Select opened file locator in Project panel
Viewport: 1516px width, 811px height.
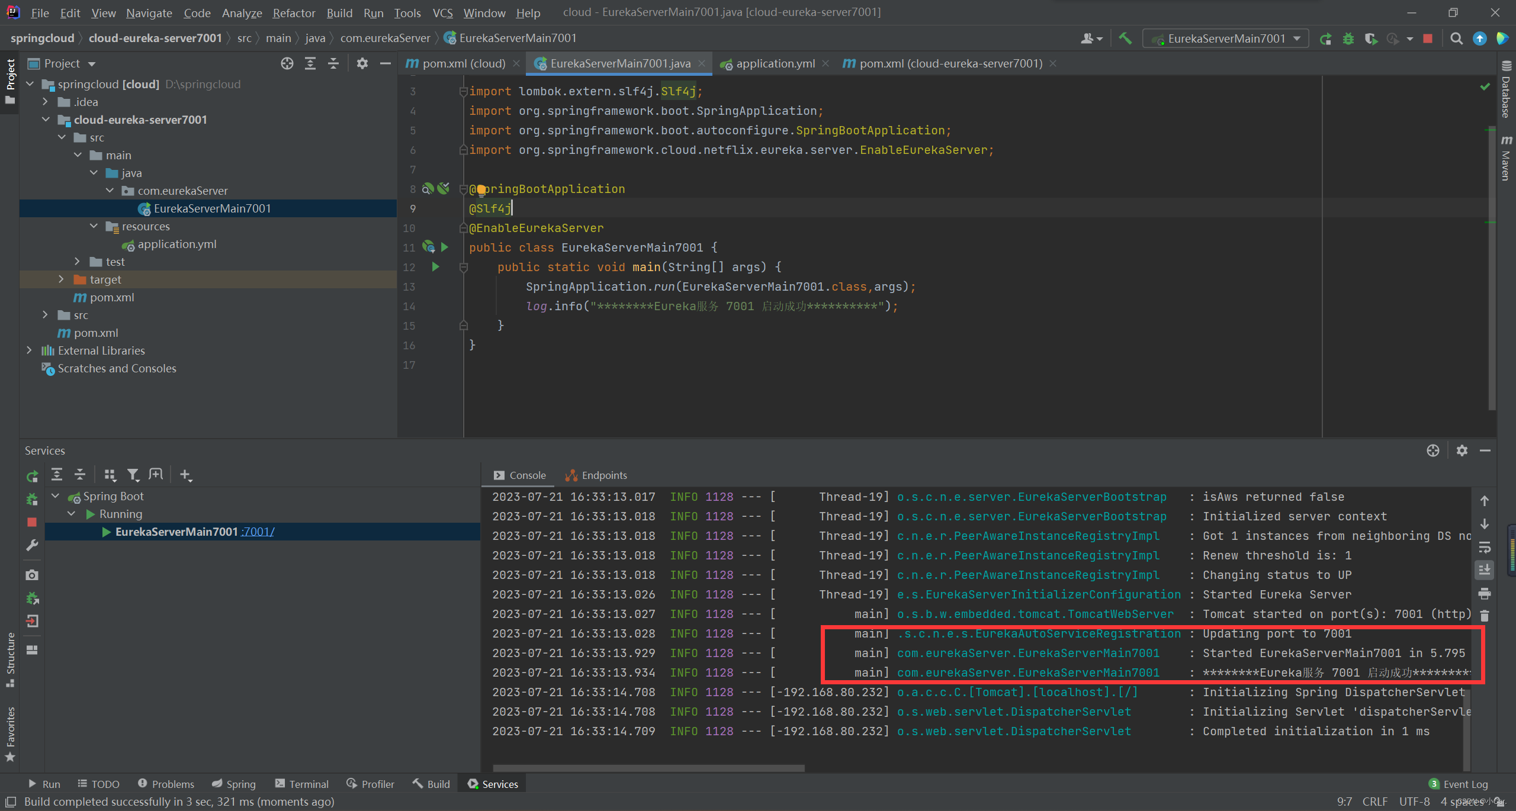point(287,63)
